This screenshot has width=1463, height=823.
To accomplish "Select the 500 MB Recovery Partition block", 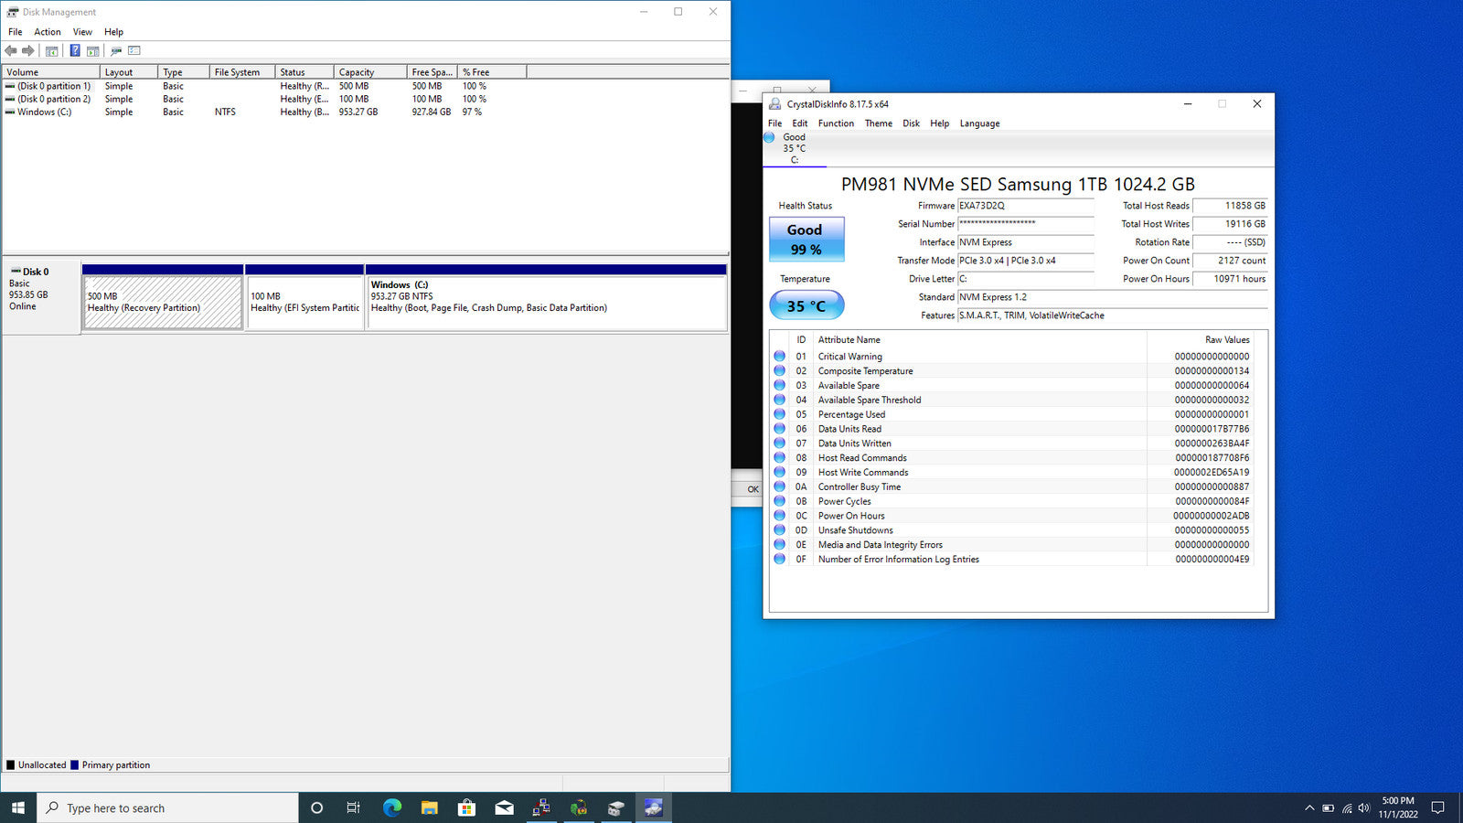I will [163, 302].
